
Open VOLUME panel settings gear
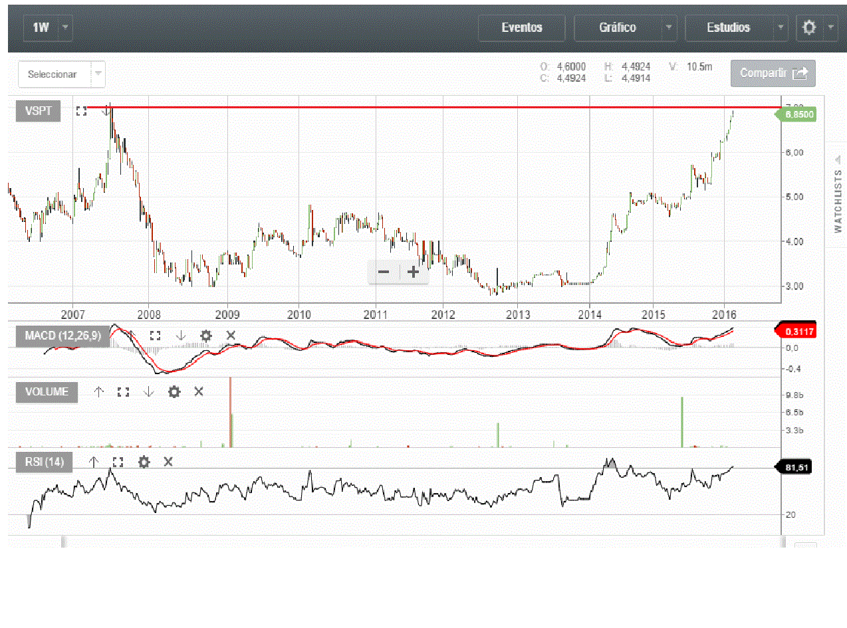coord(174,392)
